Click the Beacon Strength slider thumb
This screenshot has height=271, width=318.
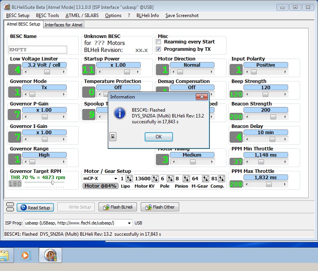[x=273, y=117]
